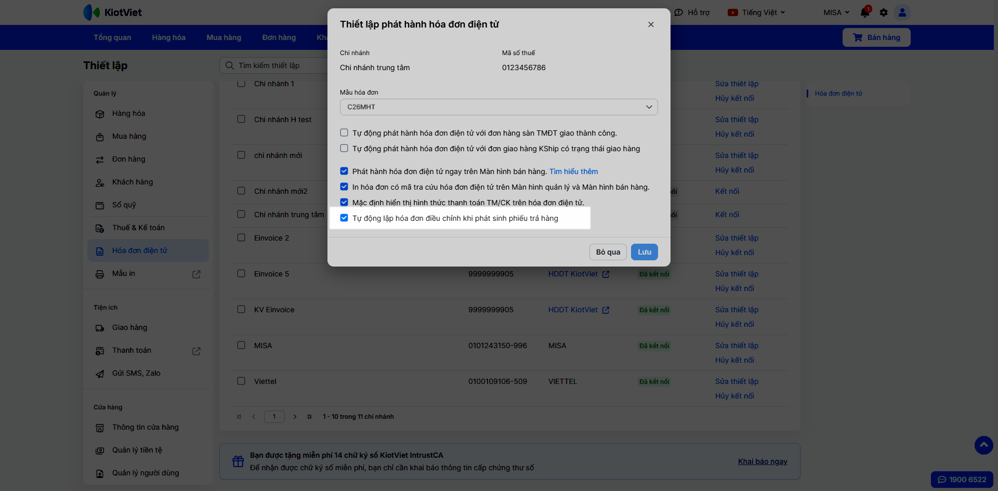Click Kết nối for Chi nhánh mới2
Viewport: 998px width, 491px height.
[x=727, y=191]
